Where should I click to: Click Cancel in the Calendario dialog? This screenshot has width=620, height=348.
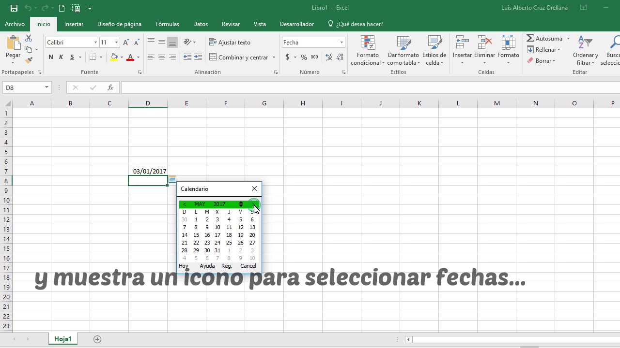(248, 266)
